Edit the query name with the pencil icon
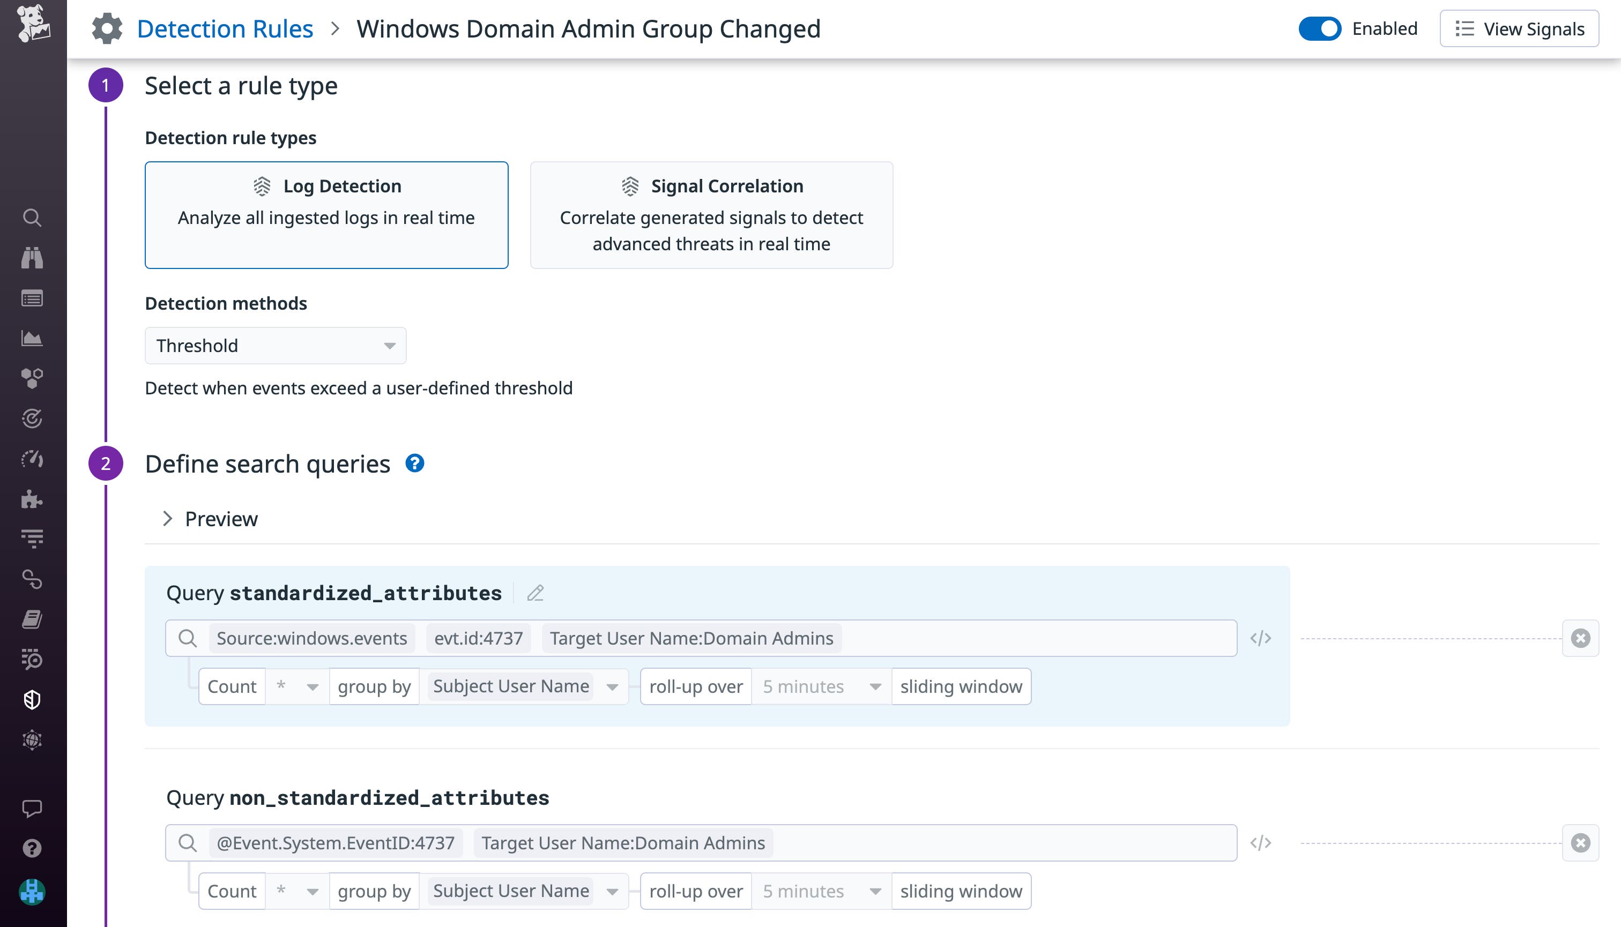 coord(535,592)
